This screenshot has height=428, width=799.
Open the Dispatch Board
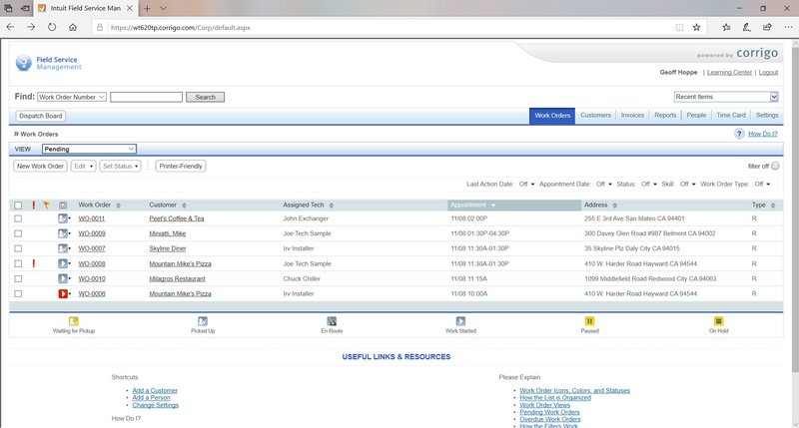coord(40,116)
